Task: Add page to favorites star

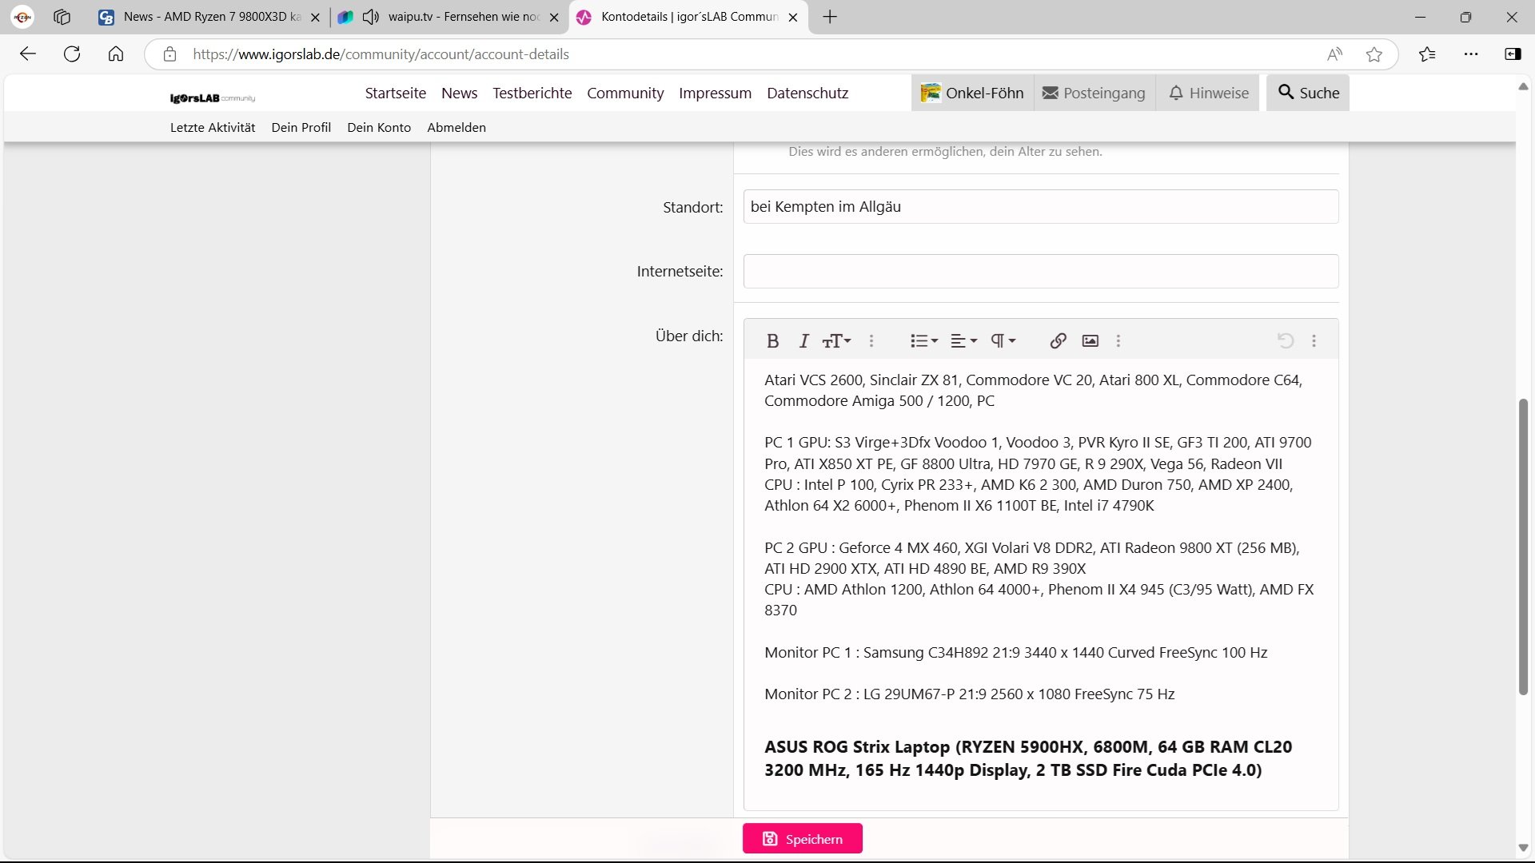Action: pos(1374,54)
